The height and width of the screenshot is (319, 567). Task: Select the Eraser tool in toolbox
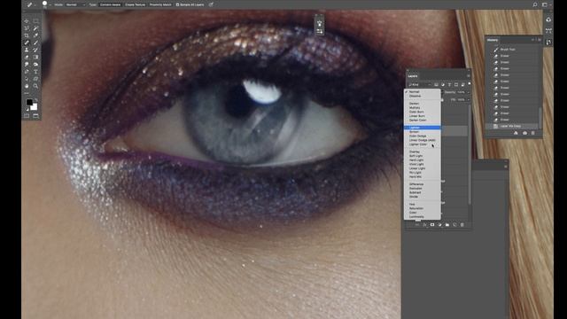27,57
